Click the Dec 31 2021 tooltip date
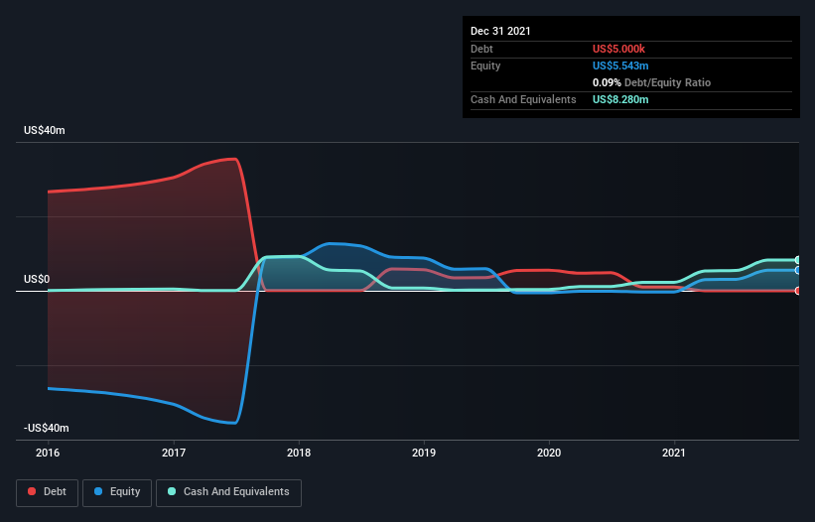Viewport: 815px width, 522px height. (500, 31)
